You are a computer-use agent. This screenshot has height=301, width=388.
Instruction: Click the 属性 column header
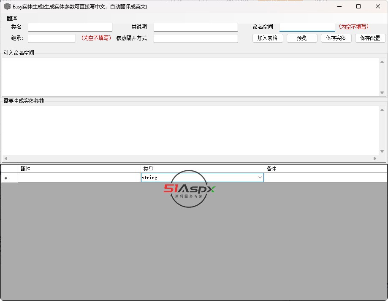click(79, 169)
